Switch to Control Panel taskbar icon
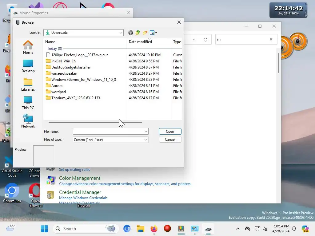The height and width of the screenshot is (236, 315). pyautogui.click(x=194, y=229)
